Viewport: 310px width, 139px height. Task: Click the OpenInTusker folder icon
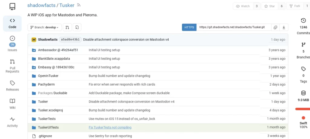point(34,76)
